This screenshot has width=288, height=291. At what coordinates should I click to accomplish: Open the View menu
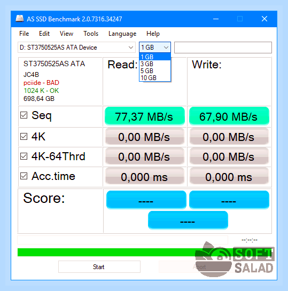coord(66,34)
